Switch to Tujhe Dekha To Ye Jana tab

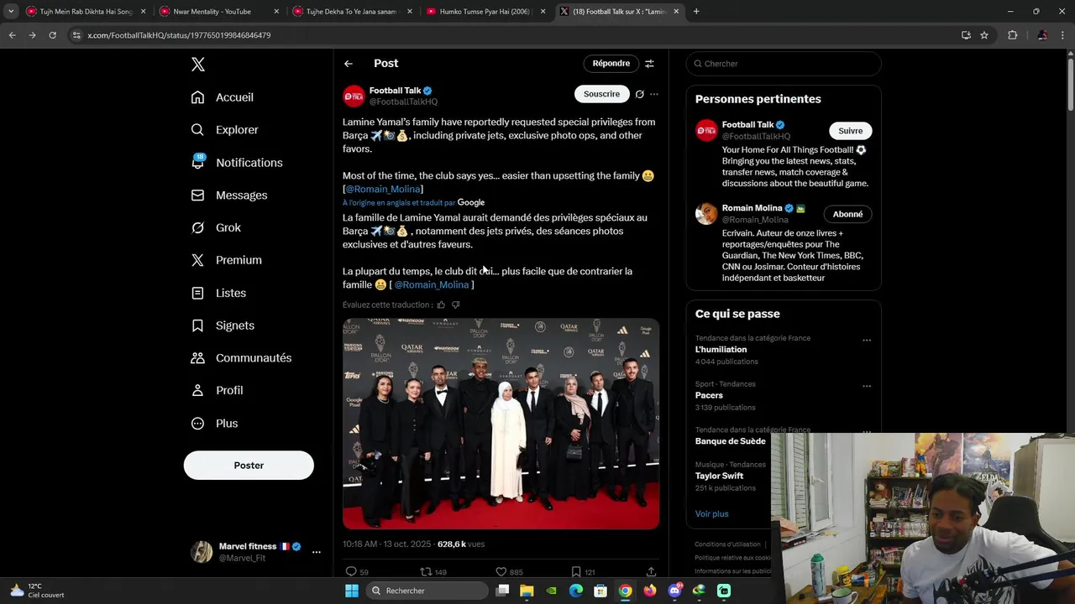[x=351, y=12]
